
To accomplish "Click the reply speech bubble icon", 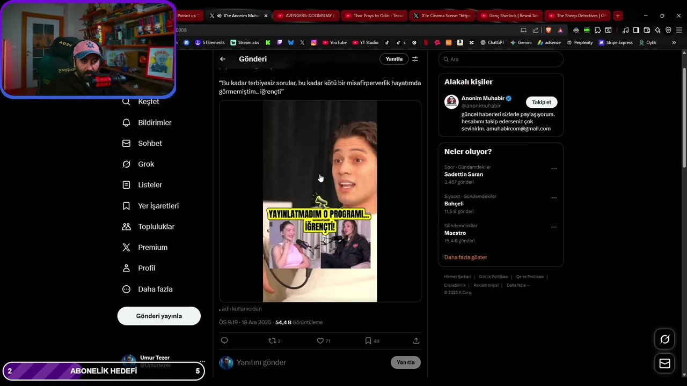I will click(224, 340).
